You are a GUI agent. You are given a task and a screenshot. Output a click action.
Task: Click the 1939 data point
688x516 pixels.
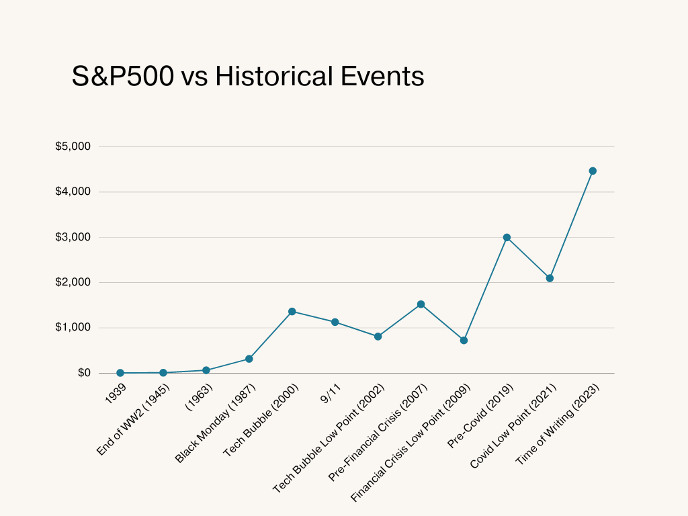[120, 373]
